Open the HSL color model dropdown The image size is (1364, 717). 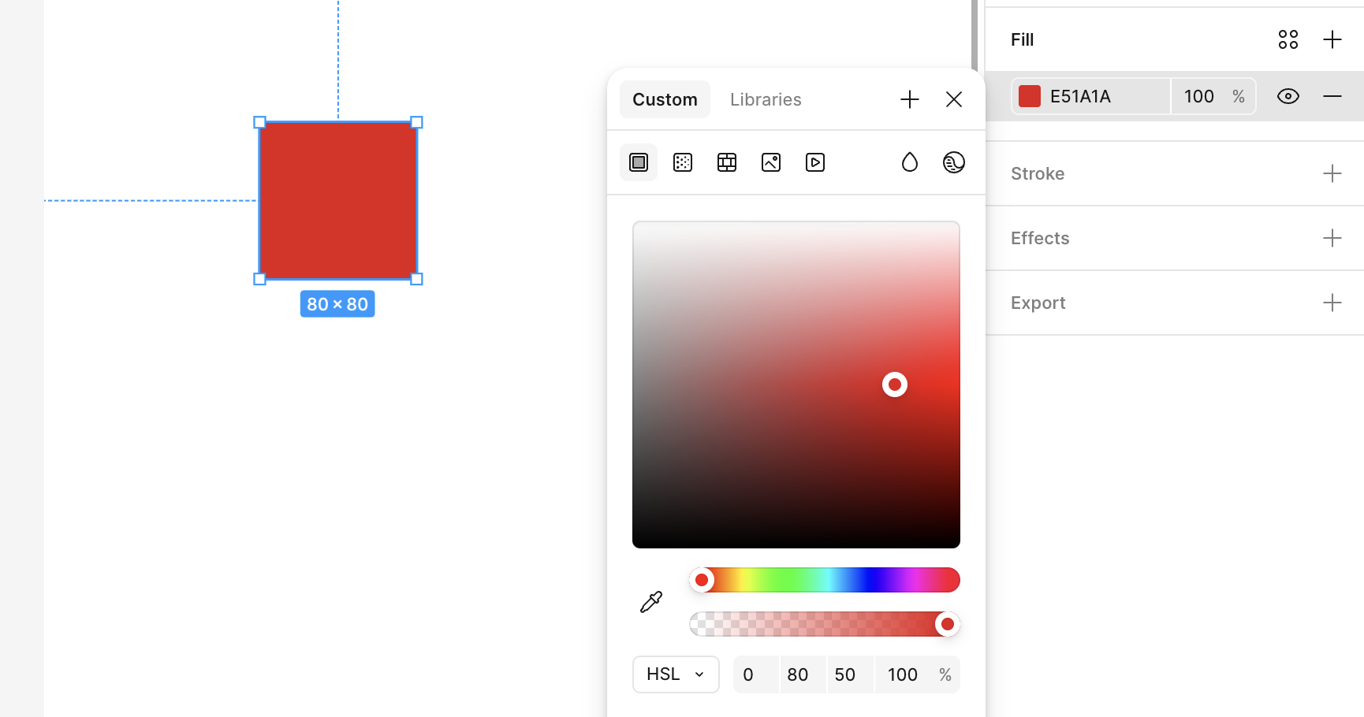tap(676, 674)
